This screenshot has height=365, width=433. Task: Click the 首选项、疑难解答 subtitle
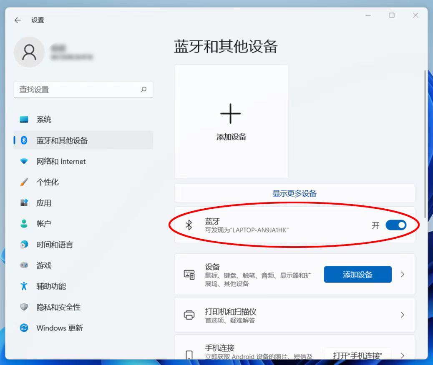point(230,320)
